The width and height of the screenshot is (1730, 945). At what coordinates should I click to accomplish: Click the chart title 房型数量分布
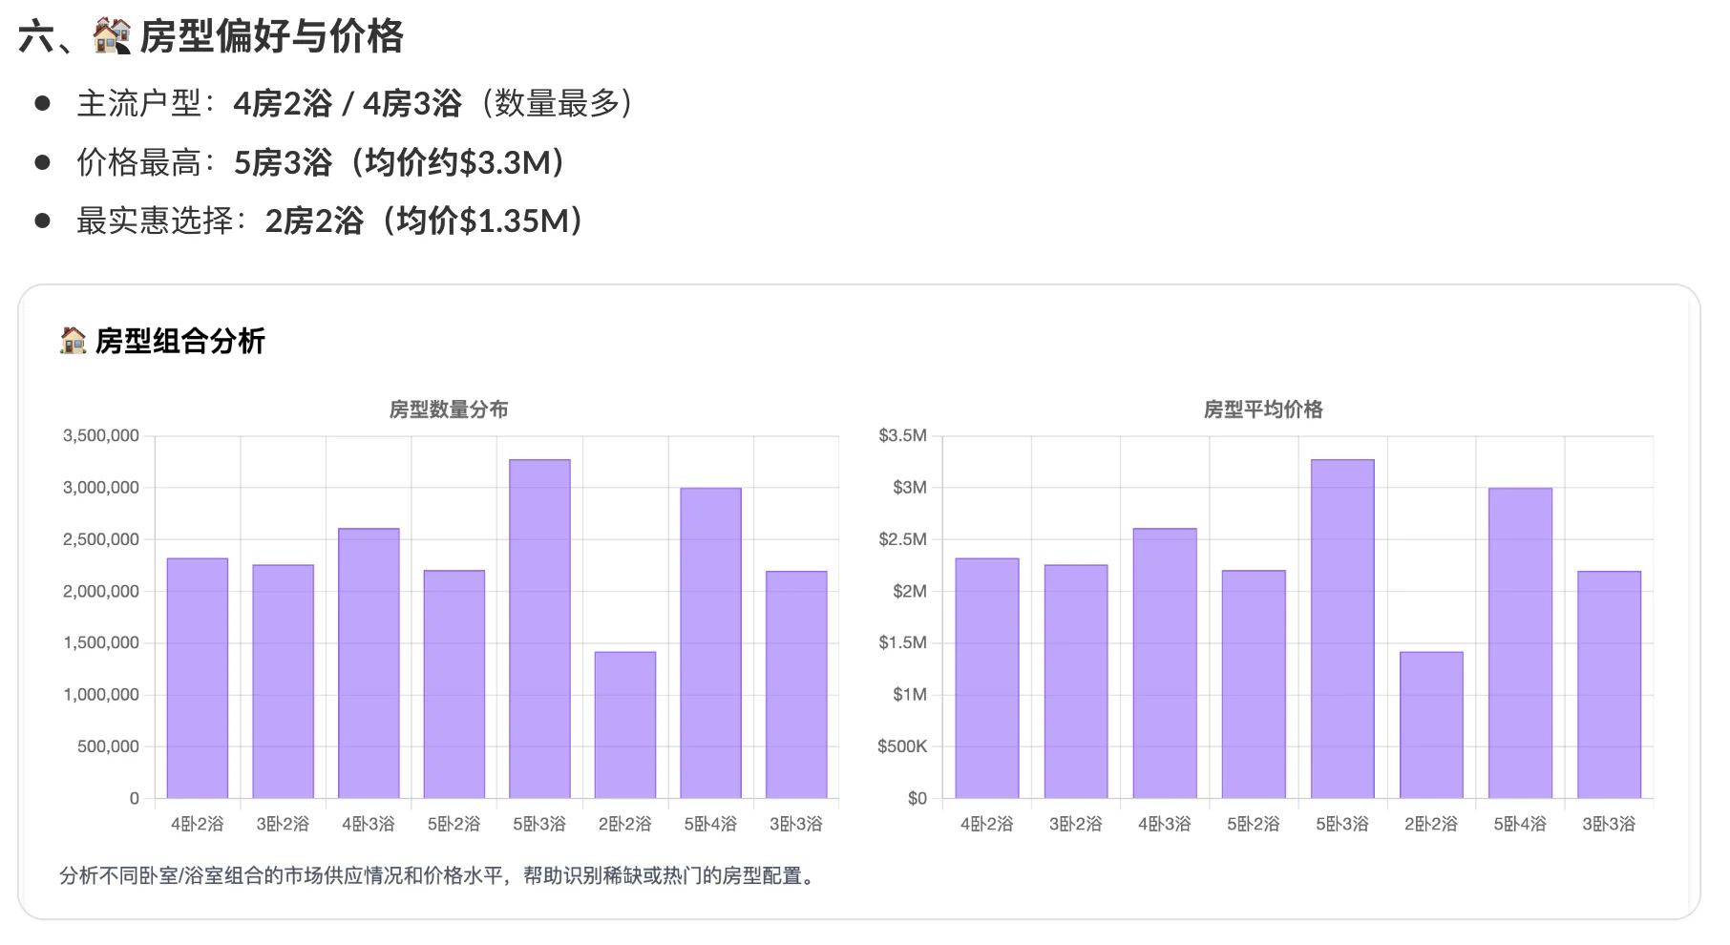pos(449,409)
